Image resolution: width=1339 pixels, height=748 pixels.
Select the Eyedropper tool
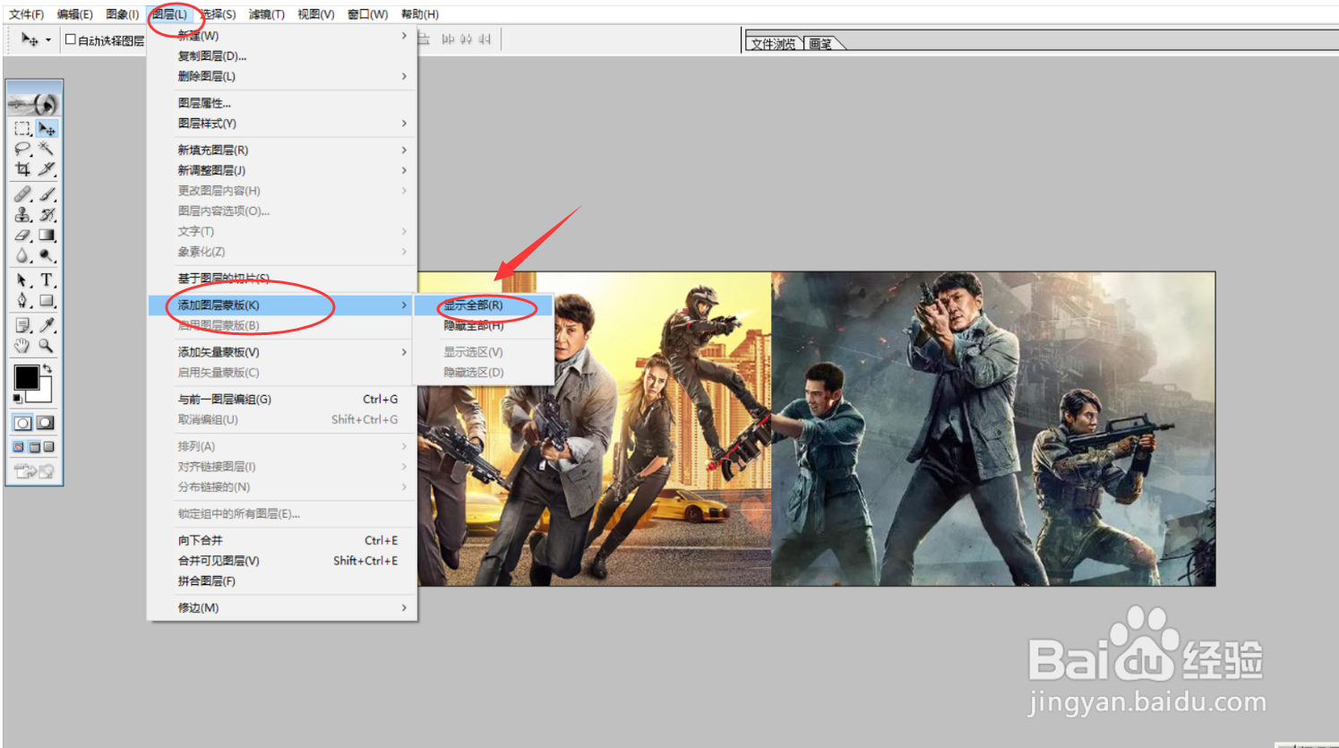47,325
